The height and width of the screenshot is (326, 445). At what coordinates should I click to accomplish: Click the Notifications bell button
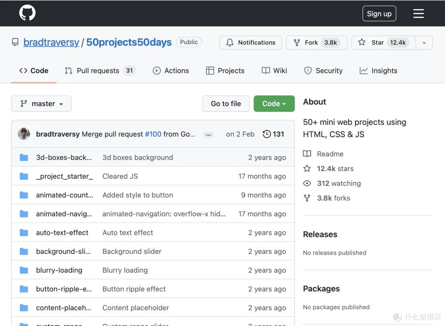click(x=251, y=42)
